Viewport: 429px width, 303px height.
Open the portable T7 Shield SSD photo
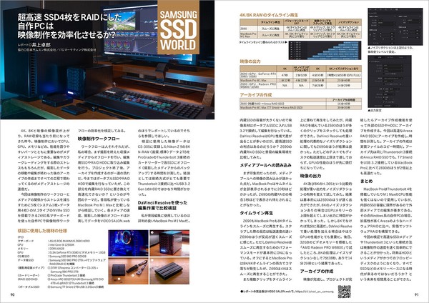[x=169, y=270]
